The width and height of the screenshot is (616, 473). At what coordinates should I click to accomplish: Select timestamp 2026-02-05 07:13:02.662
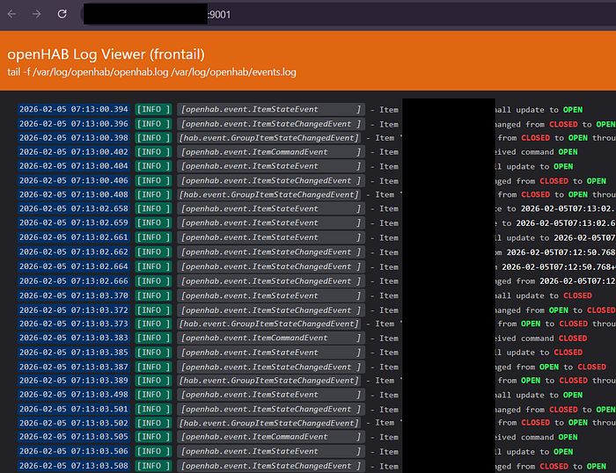tap(74, 251)
